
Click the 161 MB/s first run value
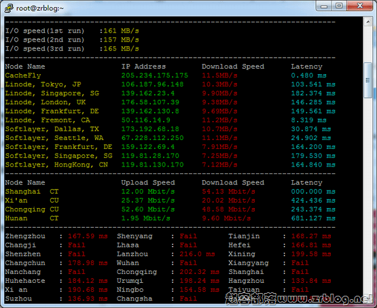(x=121, y=31)
